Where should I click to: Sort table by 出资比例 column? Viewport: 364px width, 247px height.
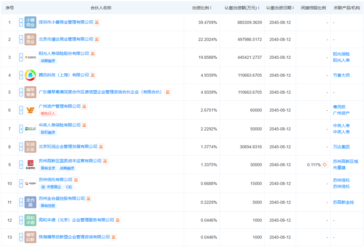[x=202, y=8]
